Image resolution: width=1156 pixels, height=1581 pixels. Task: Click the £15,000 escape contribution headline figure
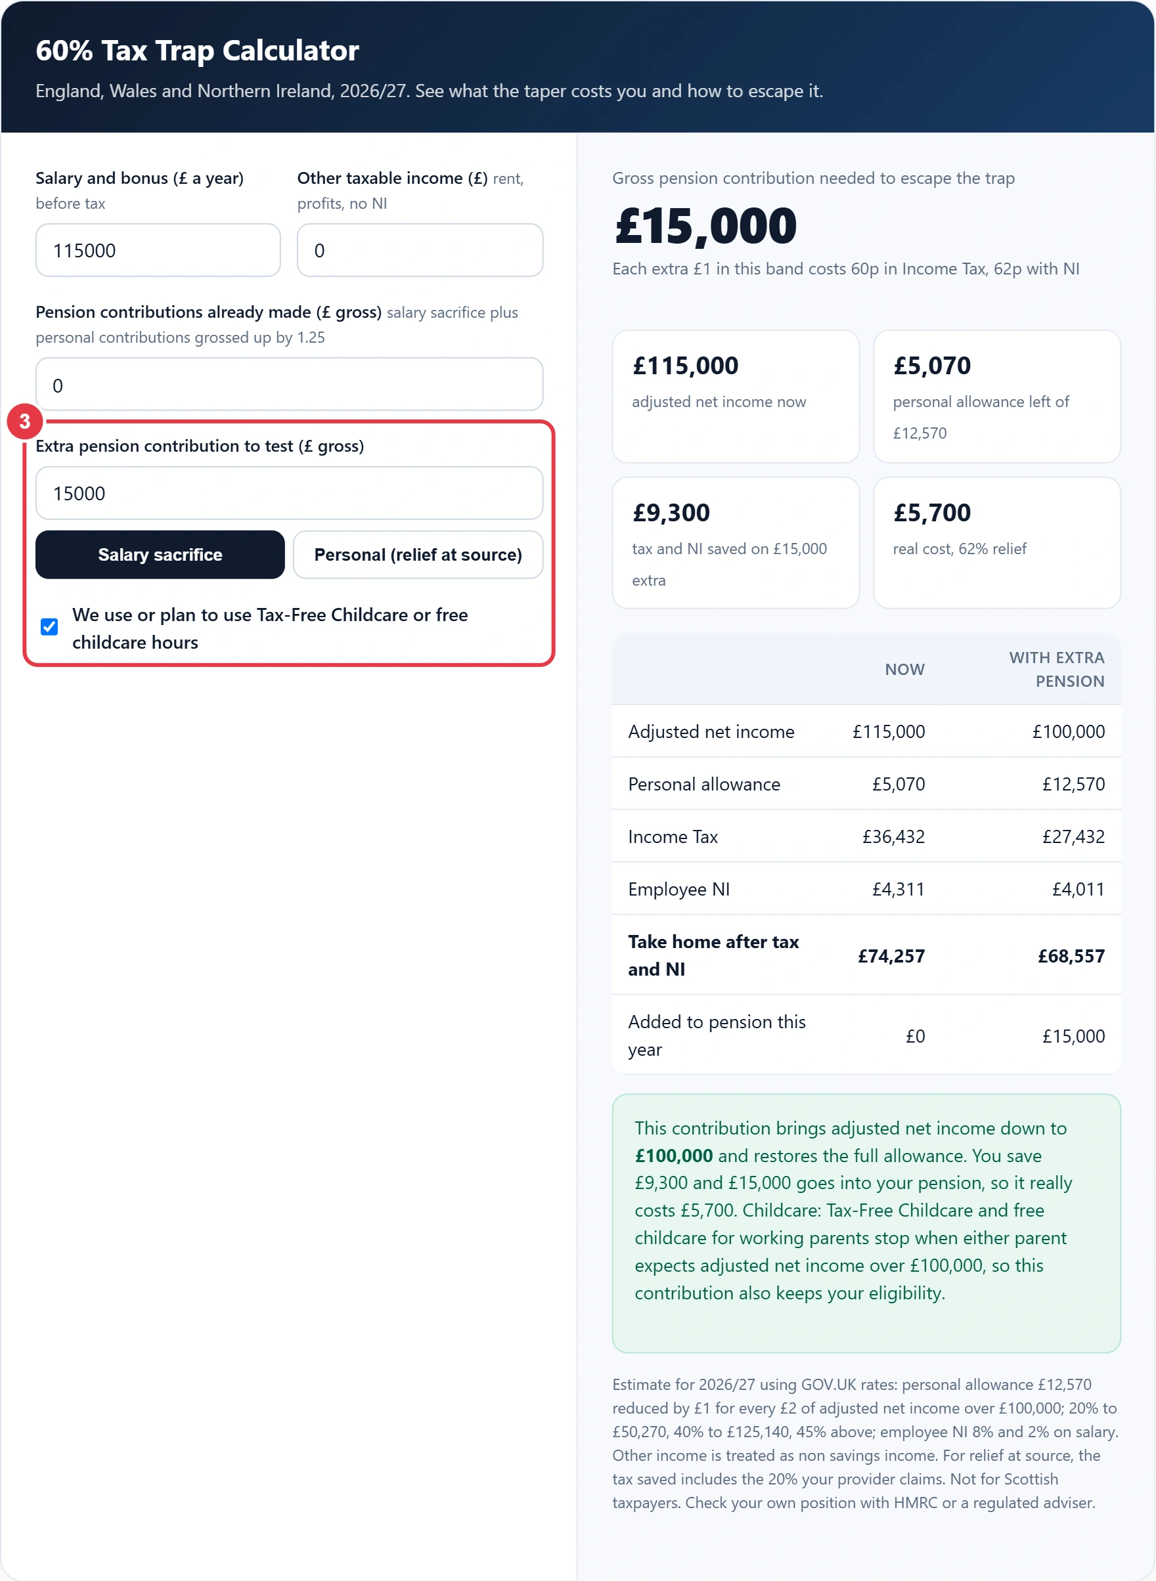click(705, 226)
